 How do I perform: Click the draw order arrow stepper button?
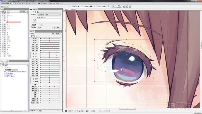click(x=43, y=25)
